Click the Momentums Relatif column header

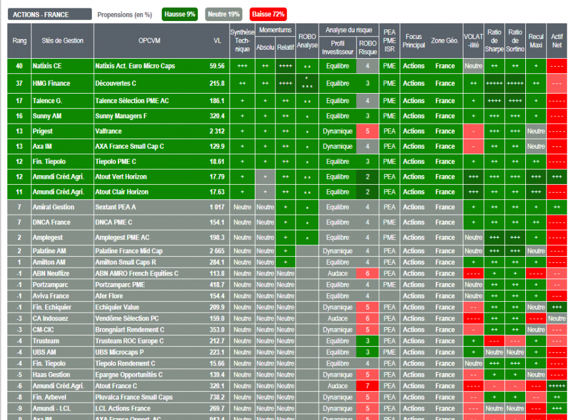pyautogui.click(x=285, y=47)
